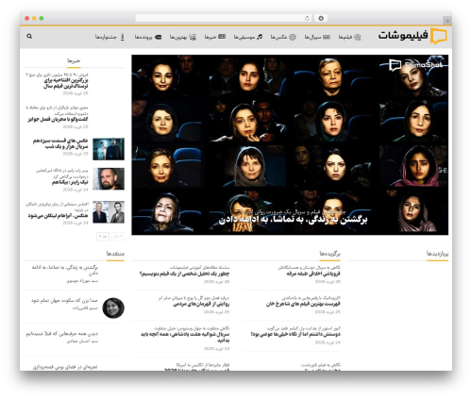Image resolution: width=472 pixels, height=399 pixels.
Task: Click the Hanks and Lincoln news thumbnail
Action: [x=109, y=212]
